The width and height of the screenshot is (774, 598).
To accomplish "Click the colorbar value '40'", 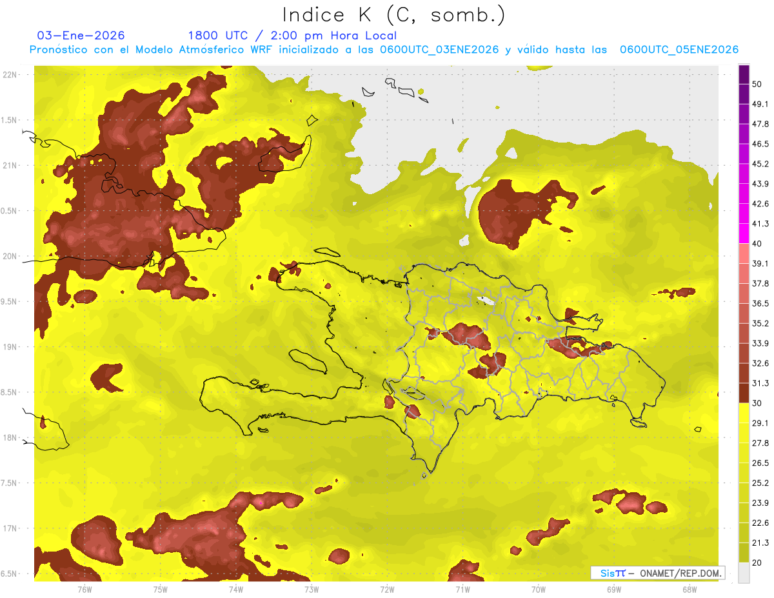I will (757, 243).
